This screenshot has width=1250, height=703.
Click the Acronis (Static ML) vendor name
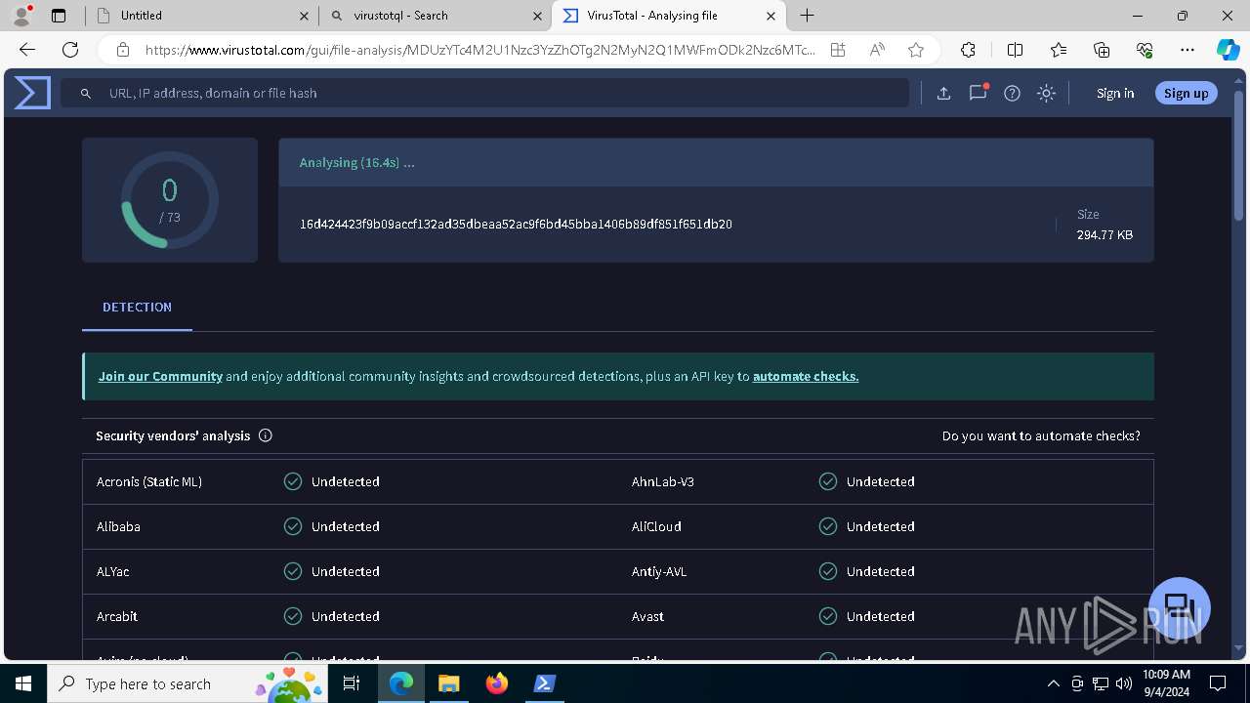tap(149, 481)
